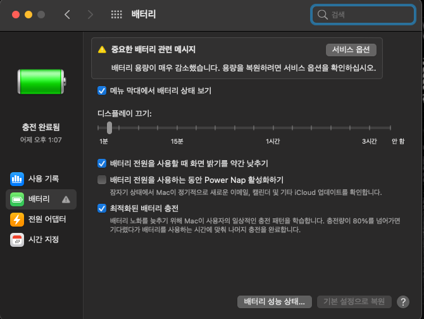The image size is (424, 319).
Task: Click the 사용 기록 bar chart icon
Action: (17, 179)
